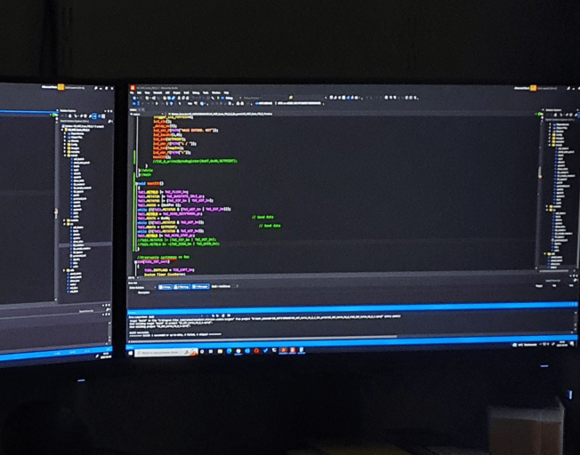
Task: Toggle the Errors filter in Error List
Action: click(165, 287)
